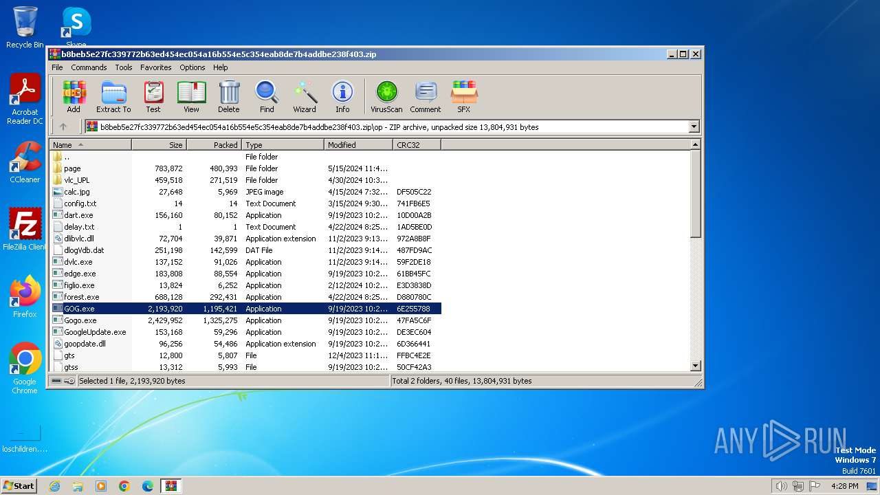Image resolution: width=880 pixels, height=495 pixels.
Task: Click volume speaker tray icon
Action: [781, 486]
